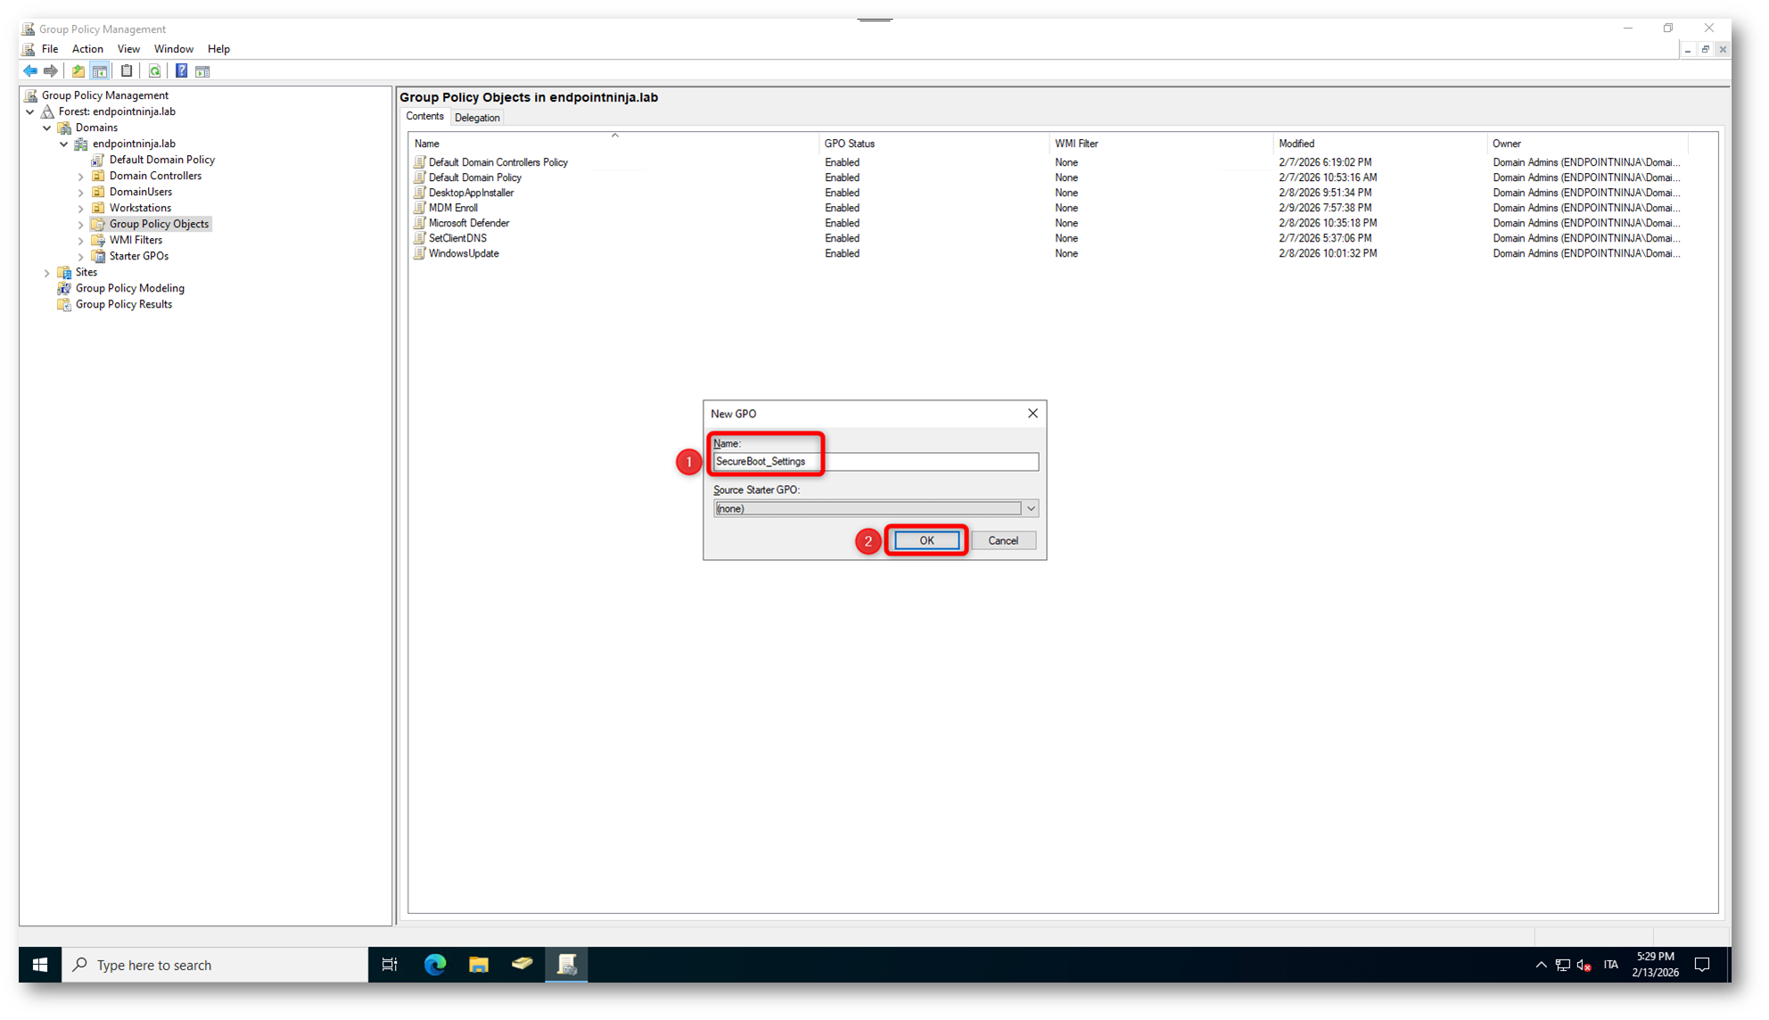Click the clipboard Paste toolbar icon
The width and height of the screenshot is (1769, 1020).
point(127,70)
